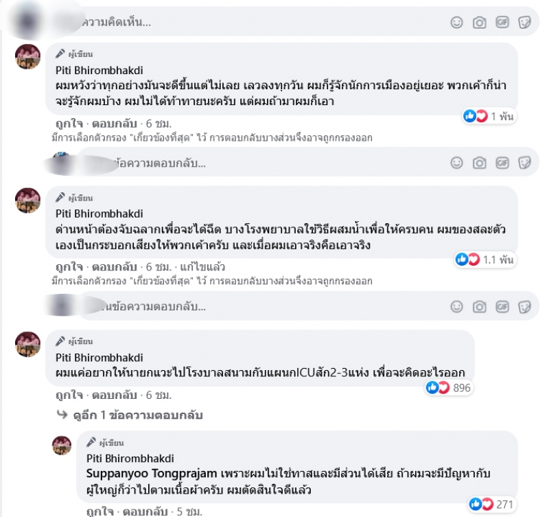View edit history via แก้ไขแล้ว
Image resolution: width=549 pixels, height=517 pixels.
pyautogui.click(x=202, y=267)
